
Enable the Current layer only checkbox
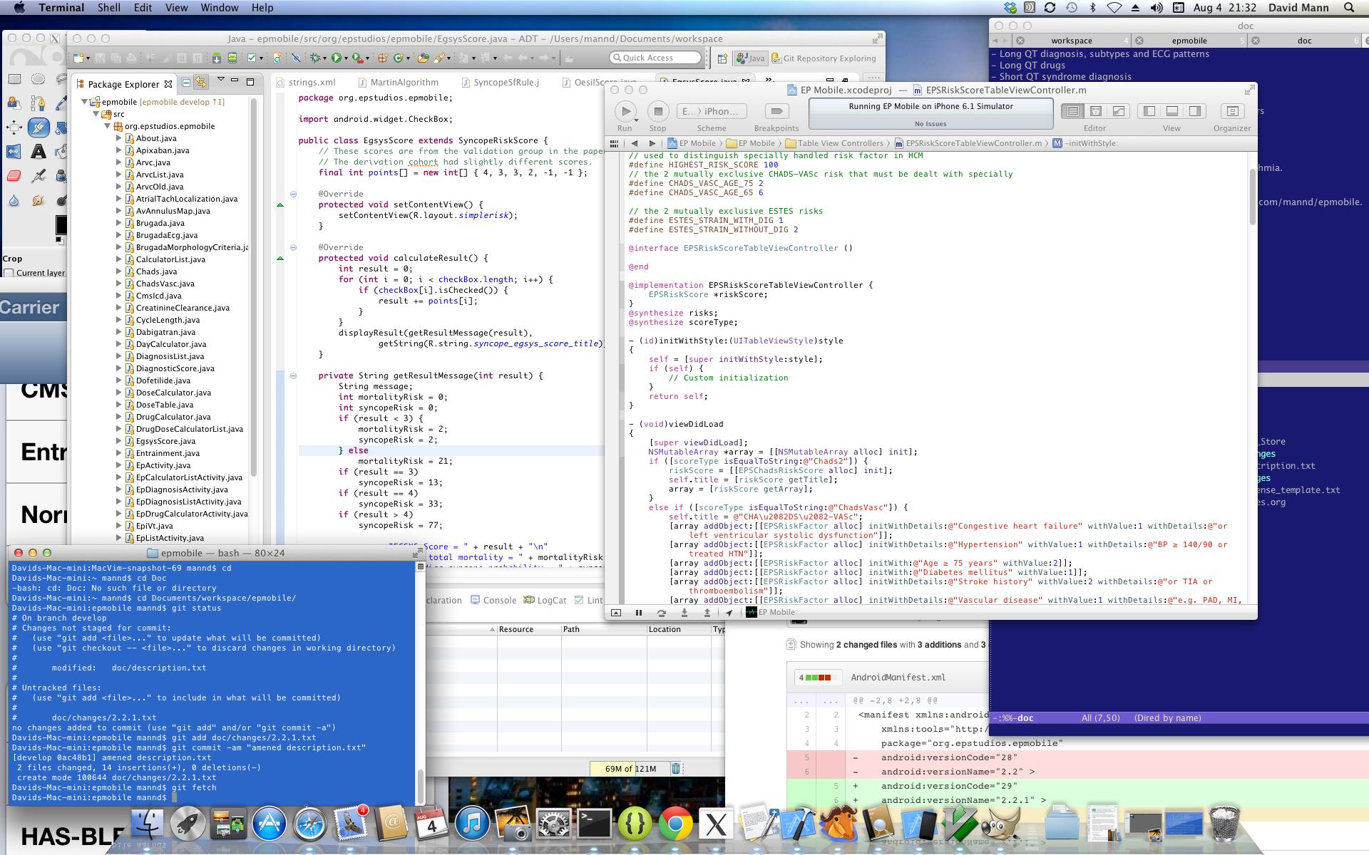(9, 273)
